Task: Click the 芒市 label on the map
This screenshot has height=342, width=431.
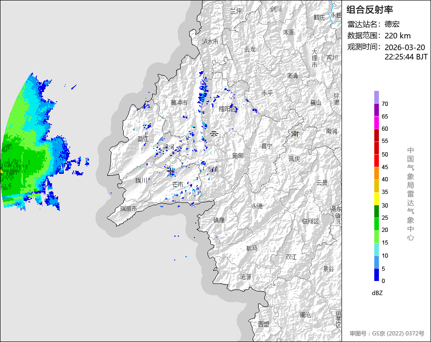Action: (x=178, y=184)
